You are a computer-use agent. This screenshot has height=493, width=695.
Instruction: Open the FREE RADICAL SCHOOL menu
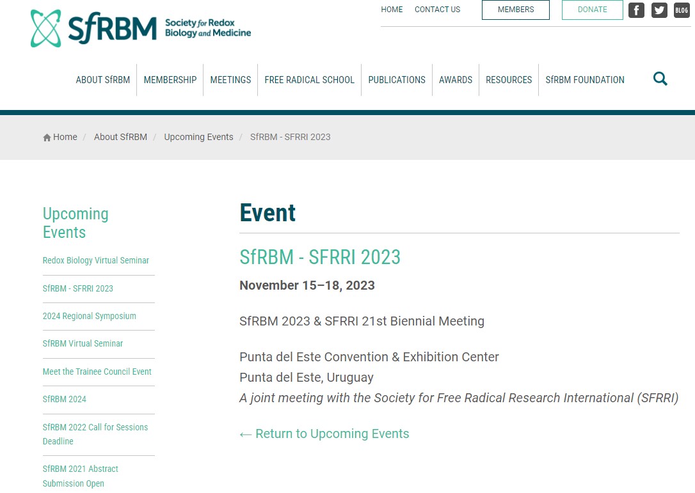(309, 80)
